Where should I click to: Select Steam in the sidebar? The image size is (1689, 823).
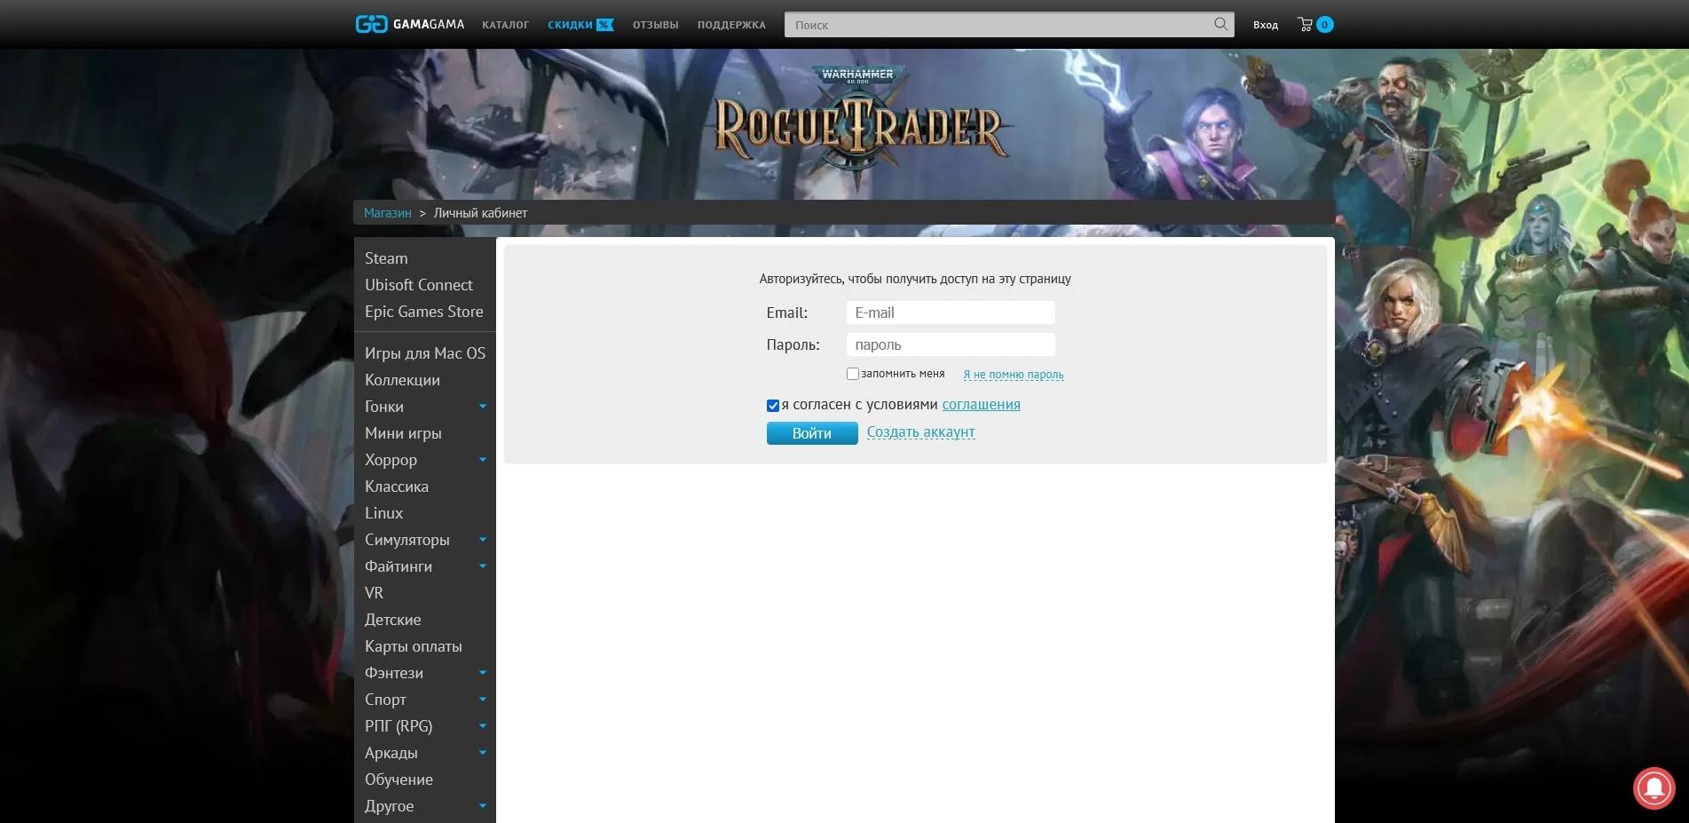tap(386, 258)
